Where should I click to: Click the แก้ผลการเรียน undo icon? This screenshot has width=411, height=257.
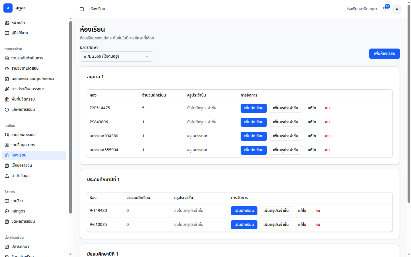[x=7, y=110]
